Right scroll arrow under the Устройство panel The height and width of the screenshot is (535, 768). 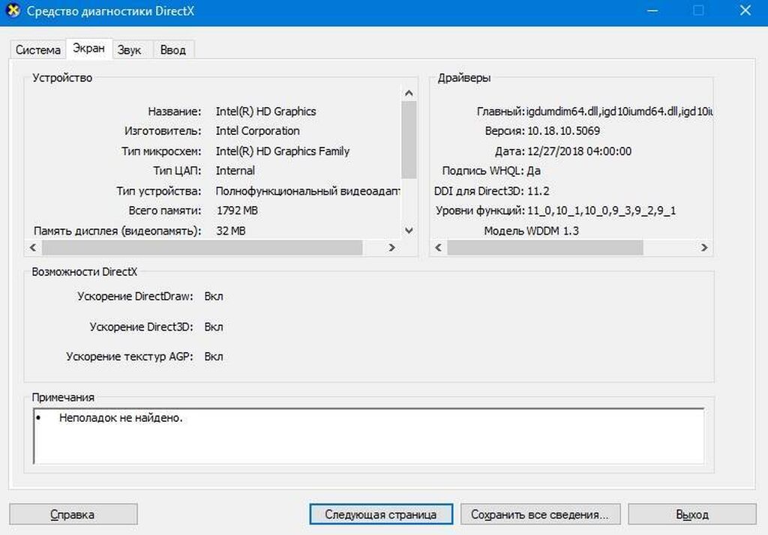click(x=391, y=247)
